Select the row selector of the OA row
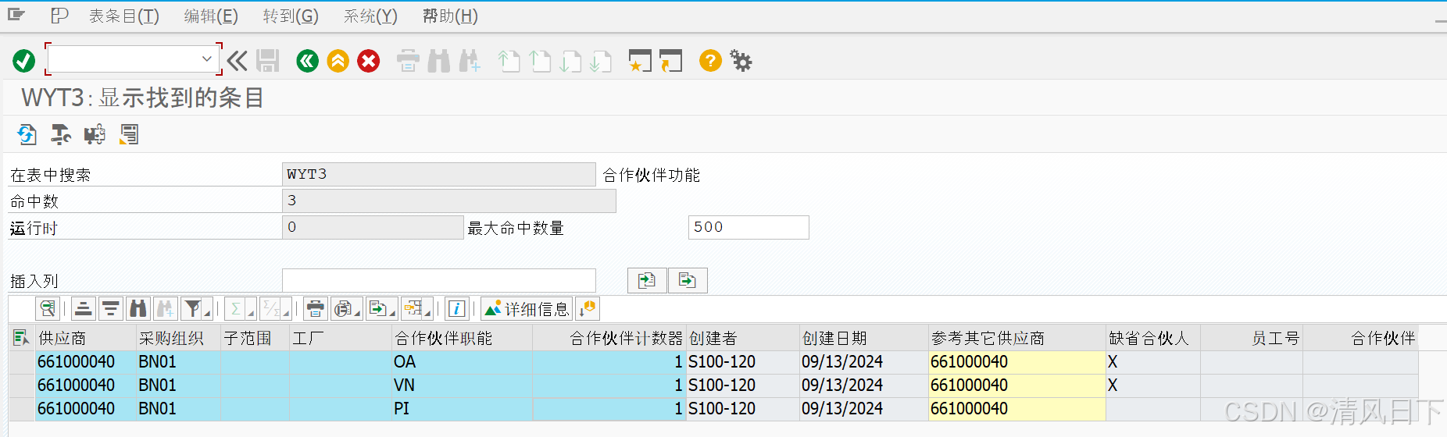The height and width of the screenshot is (437, 1447). click(x=22, y=362)
